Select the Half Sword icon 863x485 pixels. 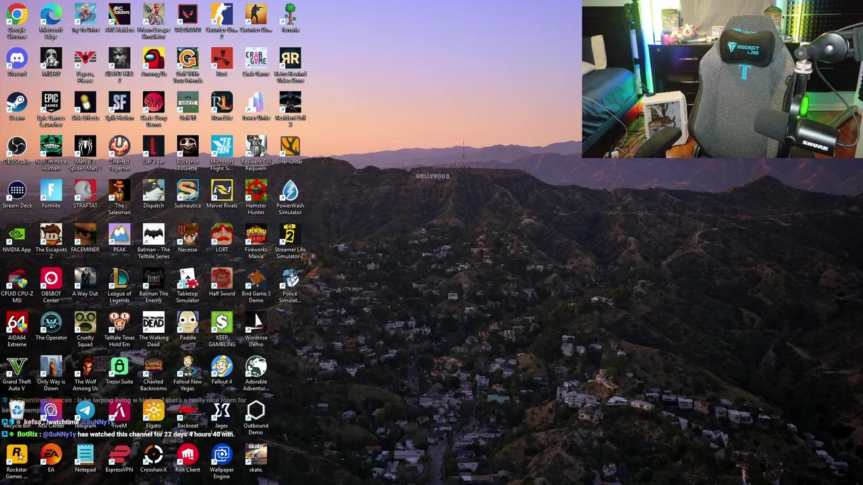pos(222,282)
